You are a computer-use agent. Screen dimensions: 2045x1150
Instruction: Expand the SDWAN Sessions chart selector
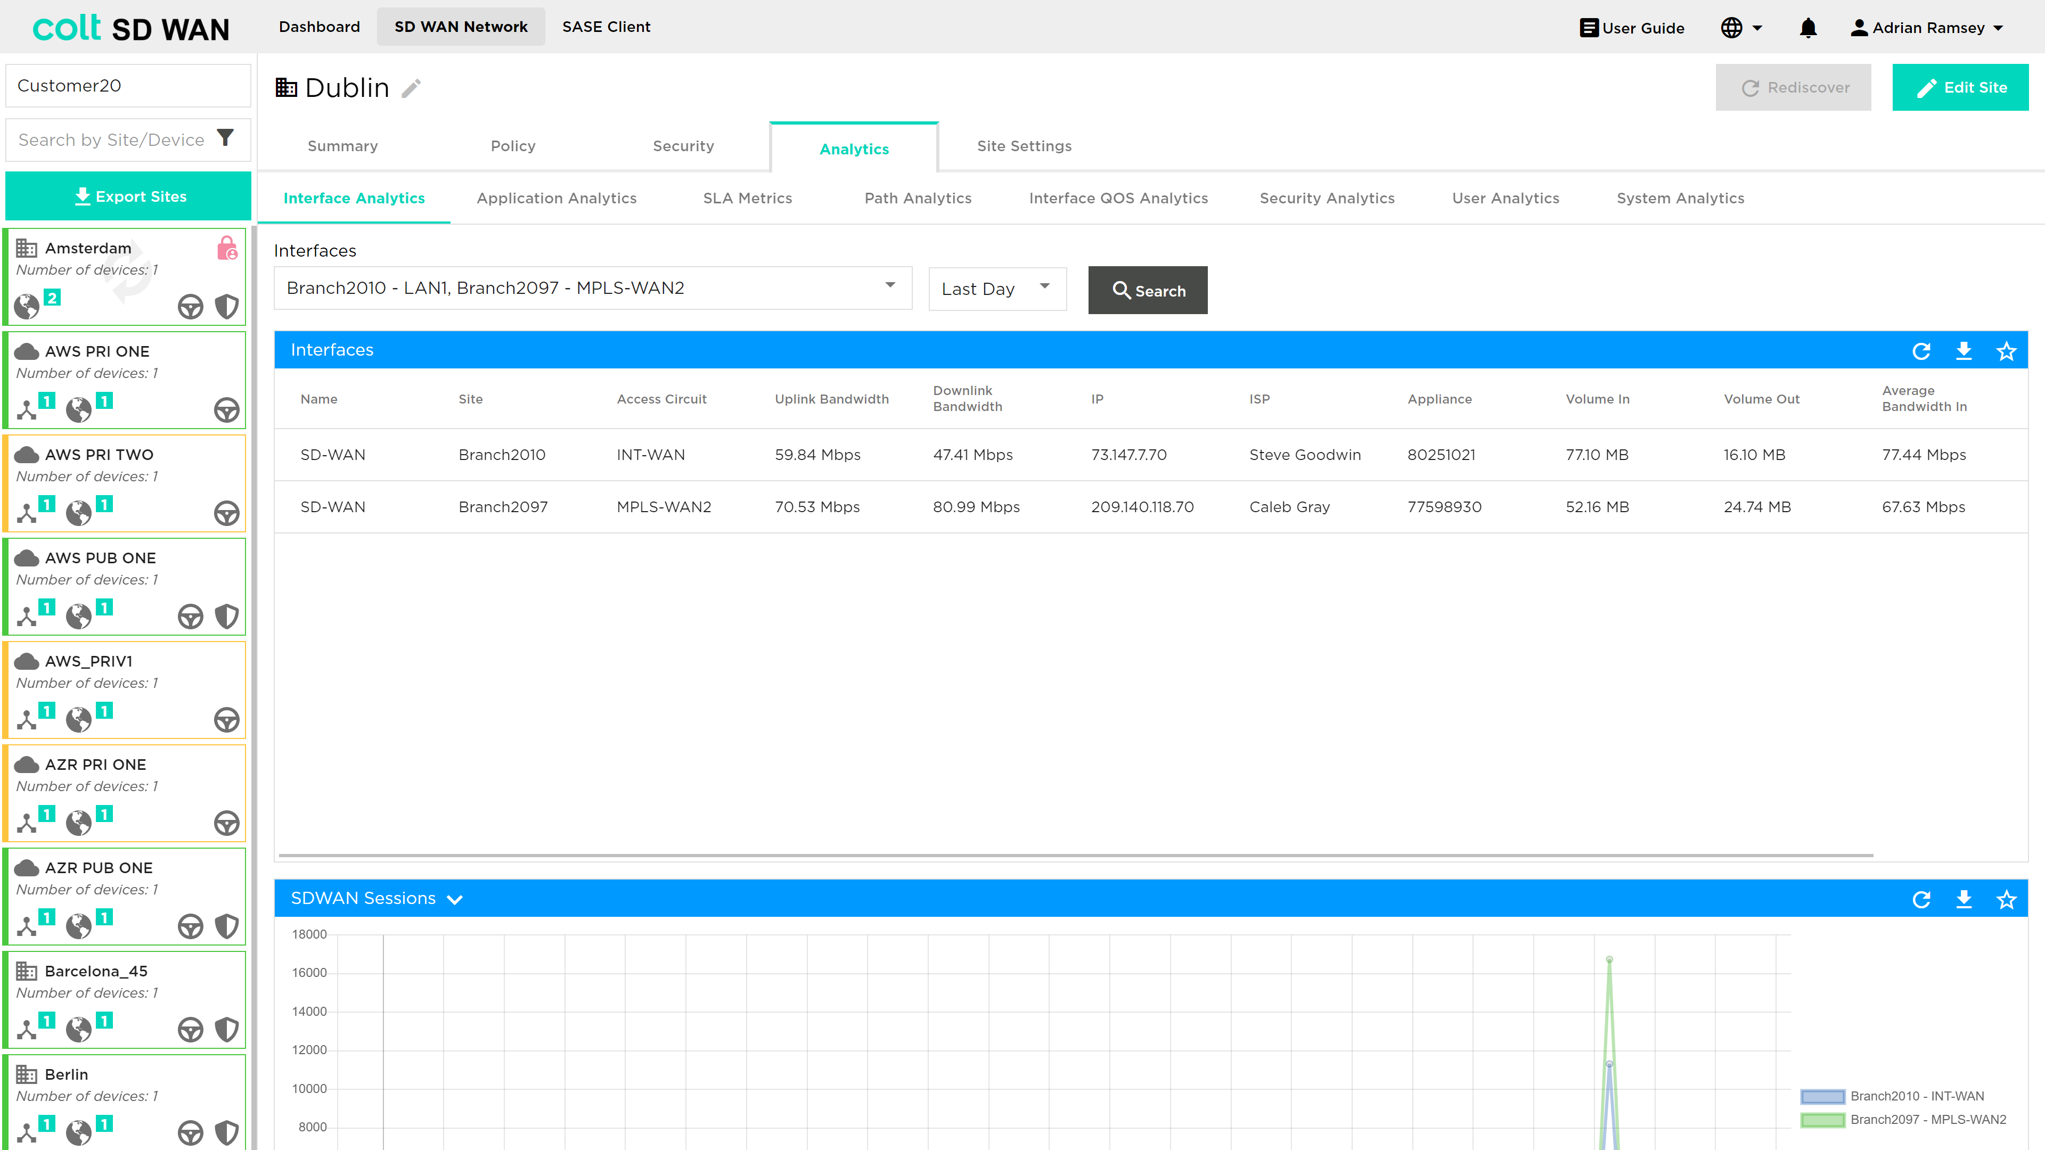455,899
